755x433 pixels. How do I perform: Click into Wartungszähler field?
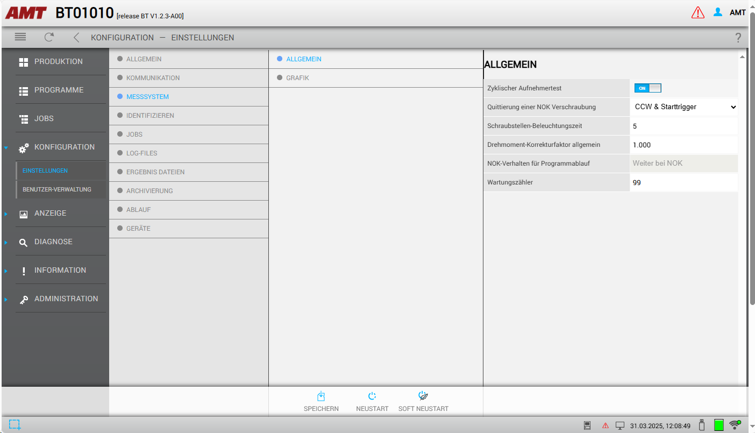pos(684,182)
